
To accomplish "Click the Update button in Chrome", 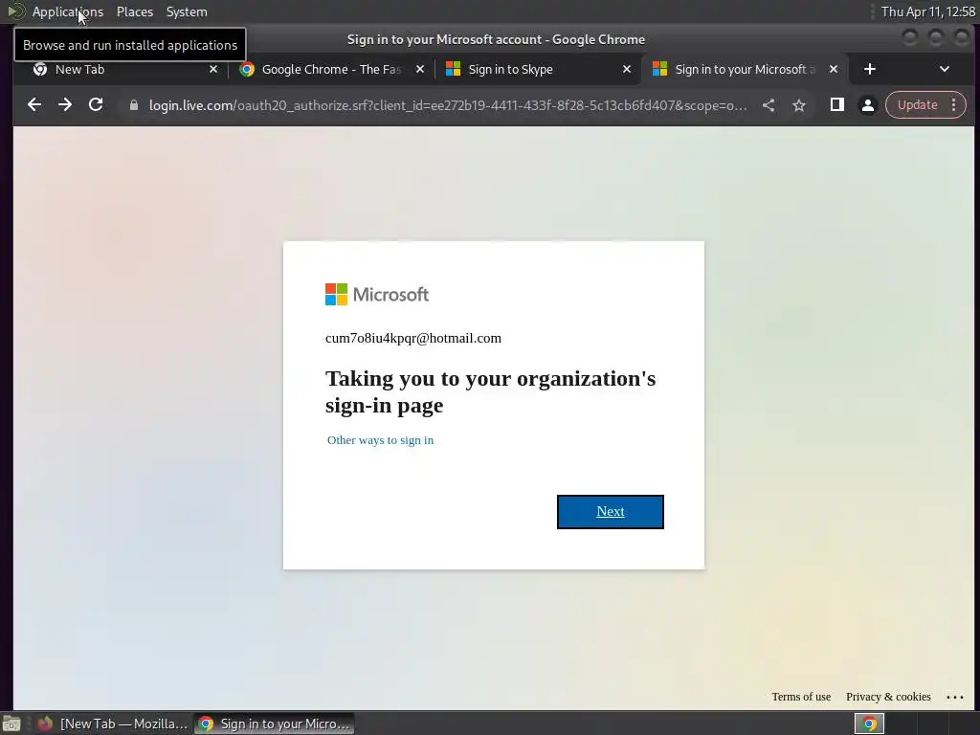I will [917, 105].
